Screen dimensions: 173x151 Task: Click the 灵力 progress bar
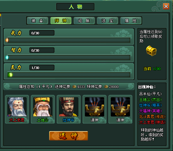[x=69, y=75]
